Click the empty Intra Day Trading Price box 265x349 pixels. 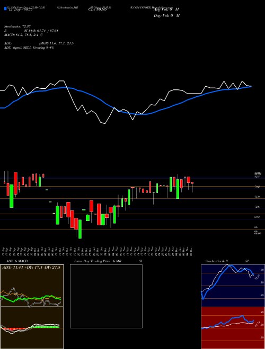click(106, 296)
